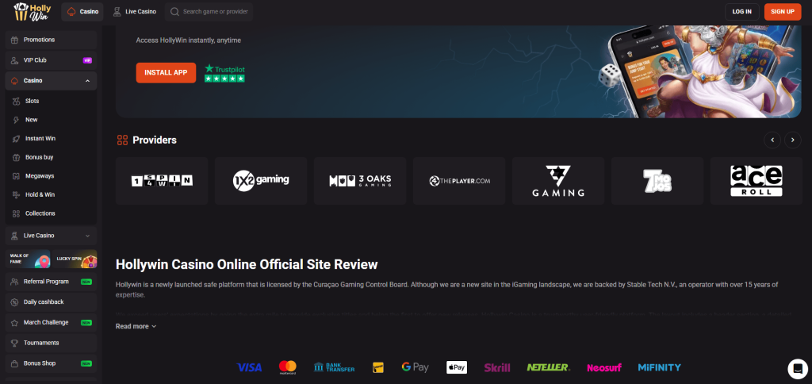Click the VISA payment logo
812x384 pixels.
coord(249,367)
